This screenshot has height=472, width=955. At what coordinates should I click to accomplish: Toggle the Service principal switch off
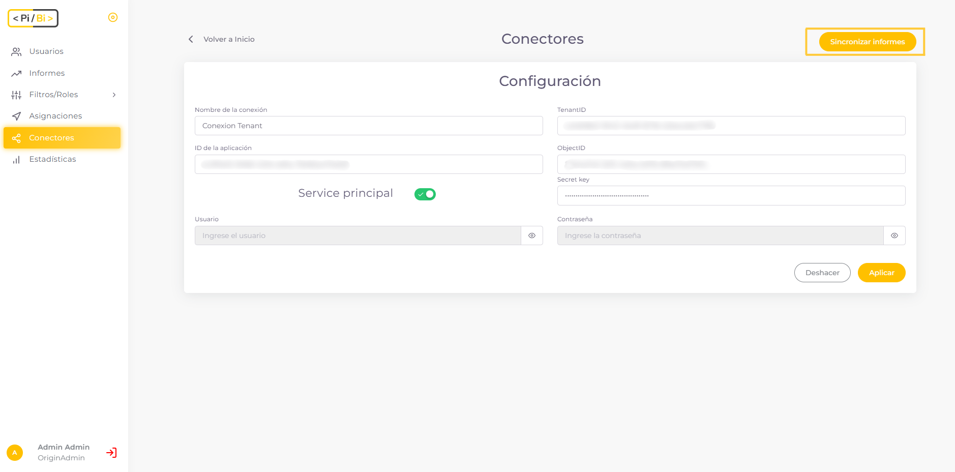pyautogui.click(x=425, y=194)
